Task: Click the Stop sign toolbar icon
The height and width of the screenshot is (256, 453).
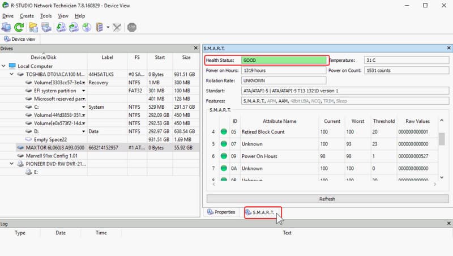Action: click(x=132, y=27)
